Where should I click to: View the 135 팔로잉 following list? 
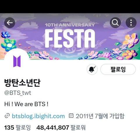(17, 127)
